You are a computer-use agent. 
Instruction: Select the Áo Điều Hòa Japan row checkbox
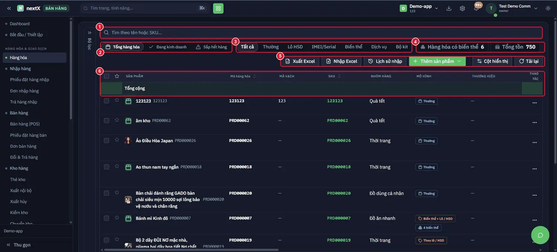pyautogui.click(x=107, y=140)
